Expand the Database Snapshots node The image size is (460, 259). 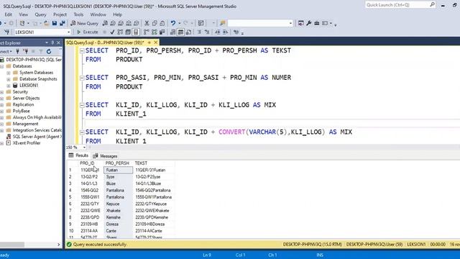(9, 79)
